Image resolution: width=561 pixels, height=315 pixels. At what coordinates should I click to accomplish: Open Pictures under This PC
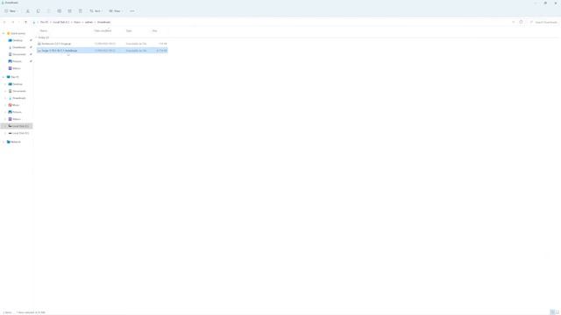[x=17, y=112]
